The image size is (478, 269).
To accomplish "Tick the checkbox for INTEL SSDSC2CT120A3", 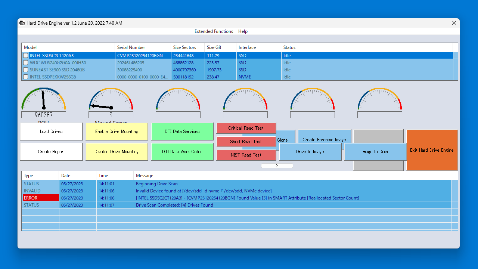I will (x=26, y=56).
